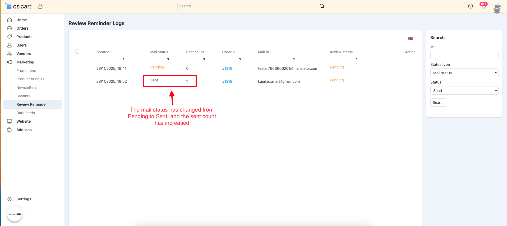Sort by Created column header
Screen dimensions: 507x226
103,52
